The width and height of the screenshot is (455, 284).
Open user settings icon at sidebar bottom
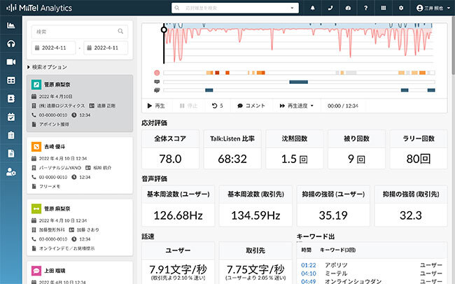10,171
